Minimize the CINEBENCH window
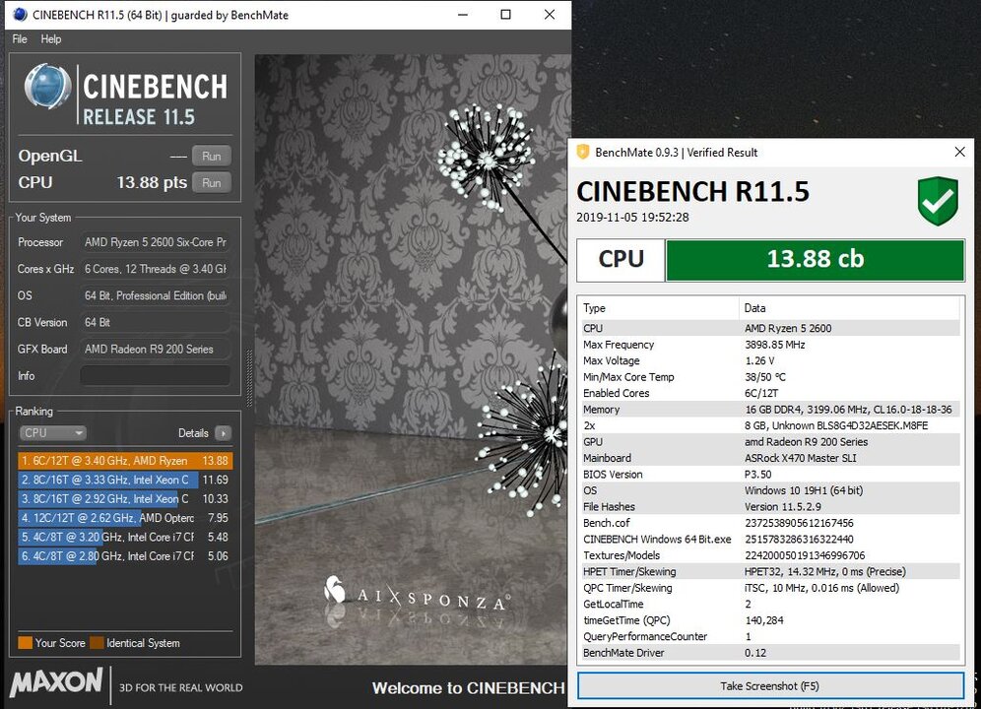This screenshot has height=709, width=981. click(463, 15)
